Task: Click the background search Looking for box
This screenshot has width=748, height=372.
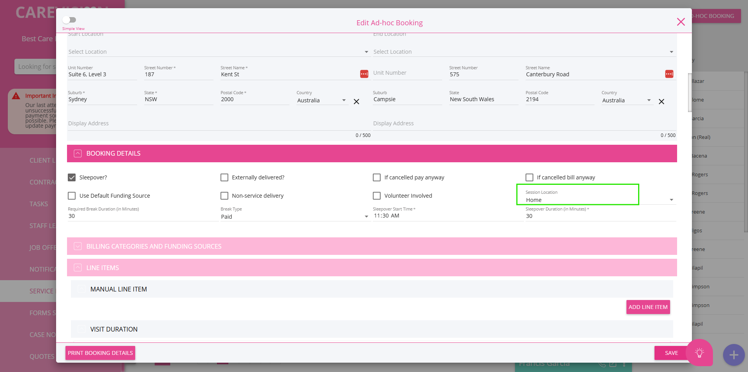Action: click(35, 67)
